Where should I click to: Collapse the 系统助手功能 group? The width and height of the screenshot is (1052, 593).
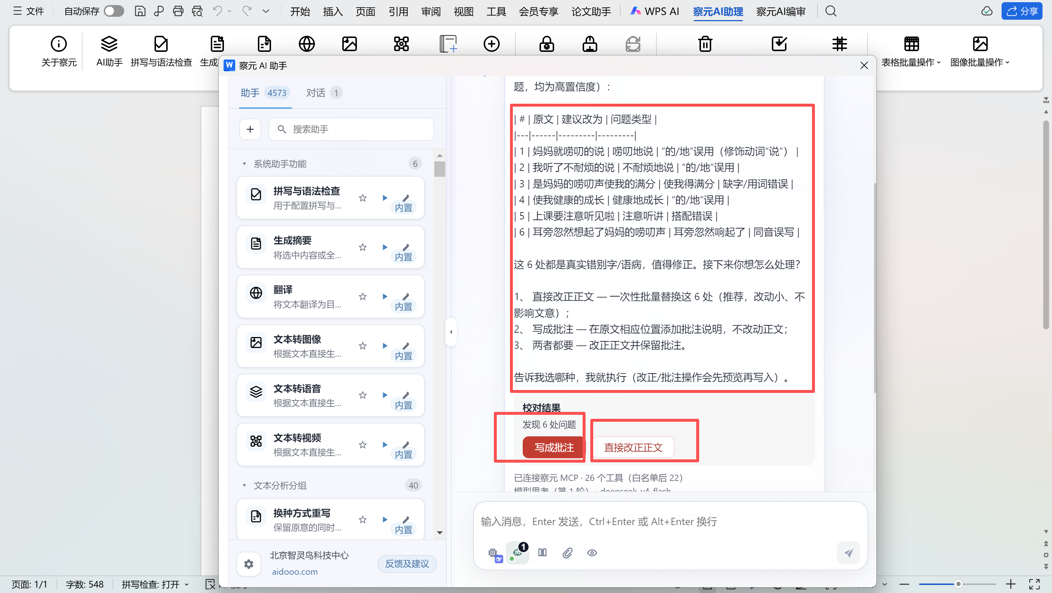click(x=244, y=164)
